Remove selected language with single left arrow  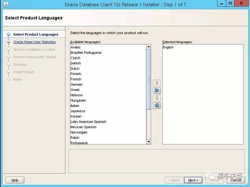click(157, 98)
